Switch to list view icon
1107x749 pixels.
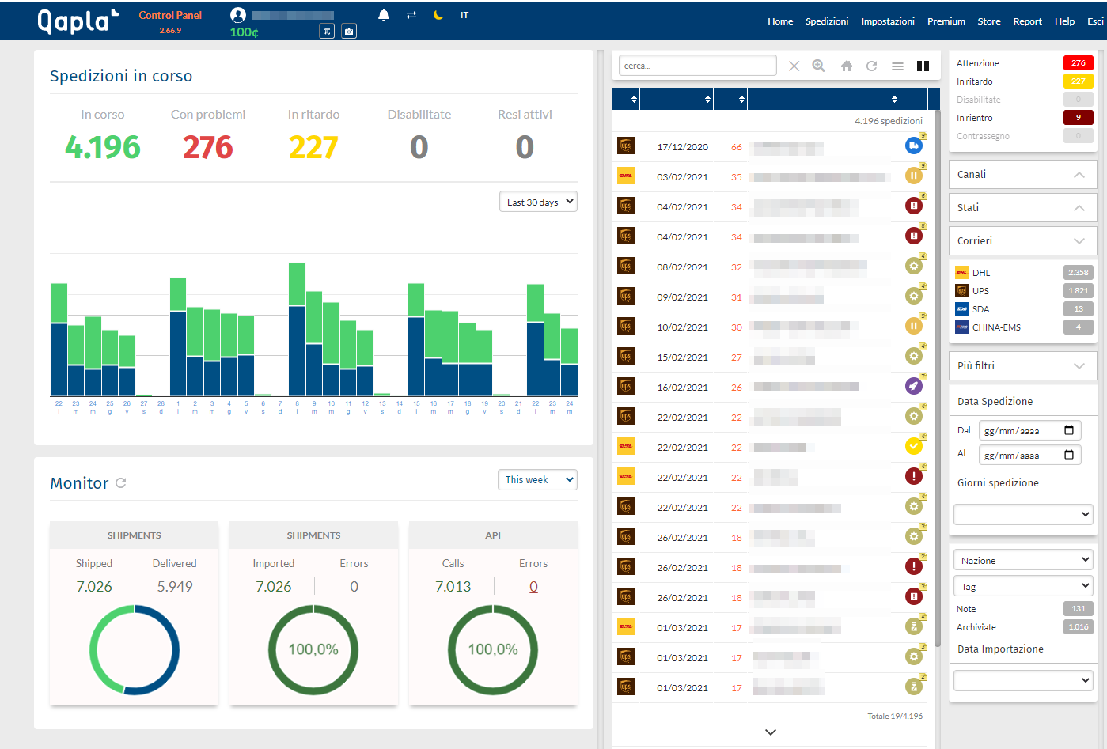click(897, 66)
